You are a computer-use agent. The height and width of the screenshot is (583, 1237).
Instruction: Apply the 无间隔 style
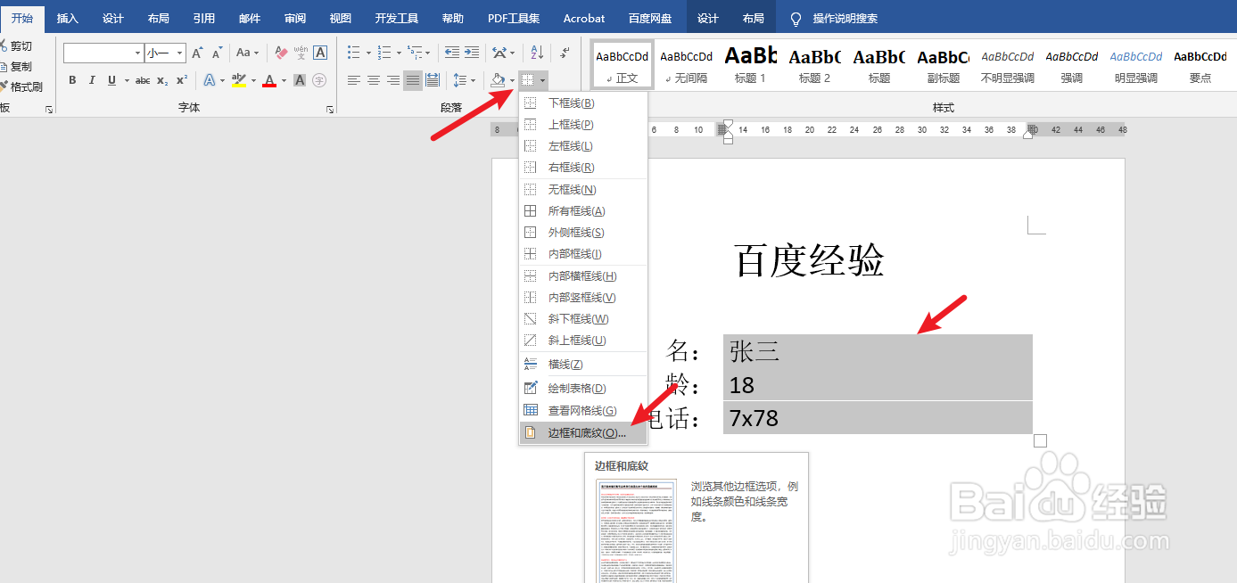tap(686, 63)
